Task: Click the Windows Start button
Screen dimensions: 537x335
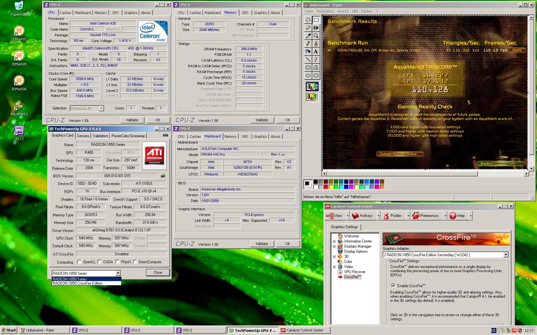Action: click(9, 330)
